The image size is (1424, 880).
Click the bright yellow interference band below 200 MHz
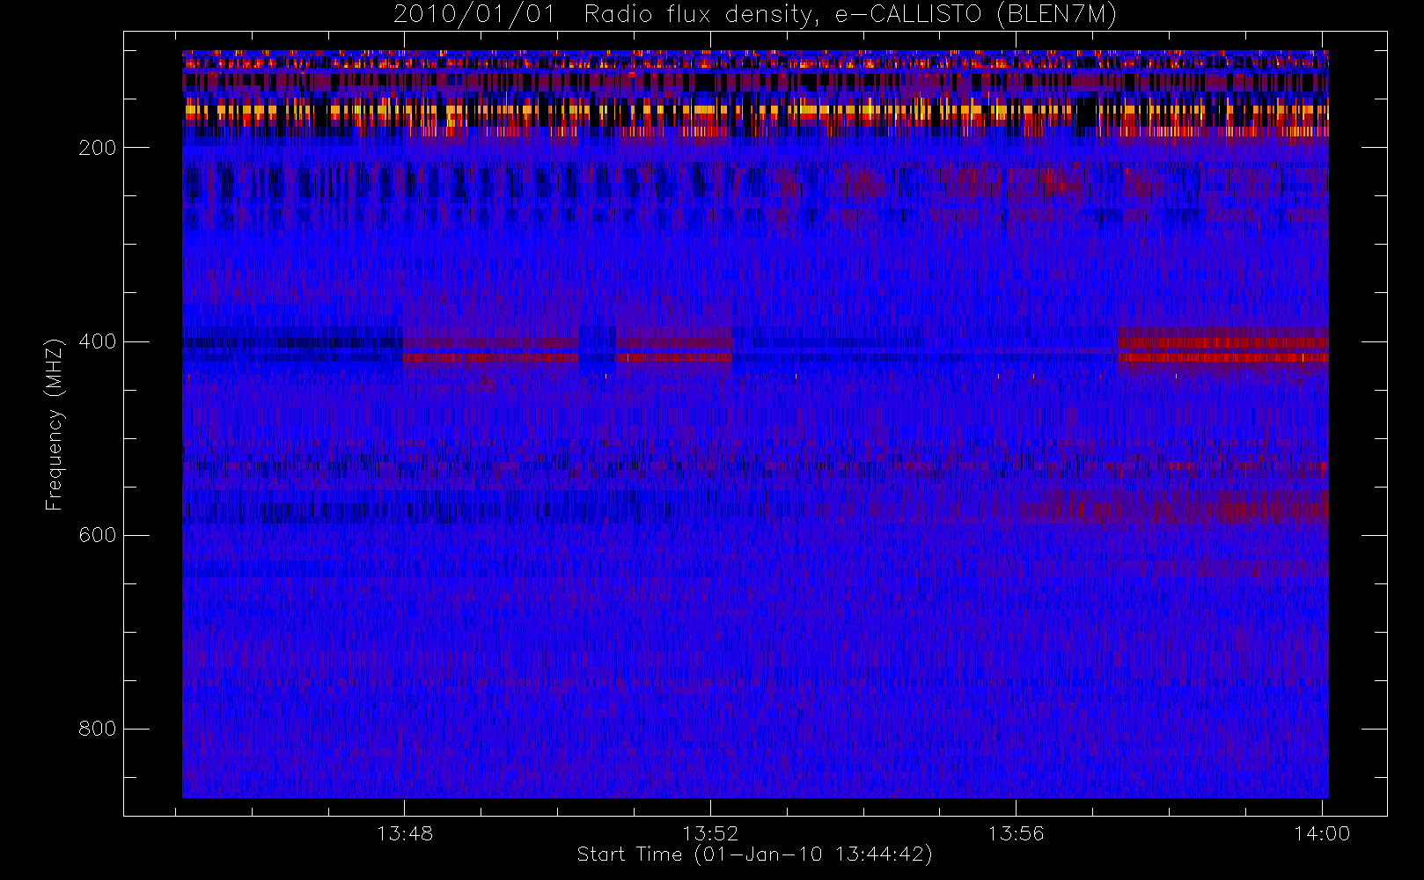[x=755, y=113]
